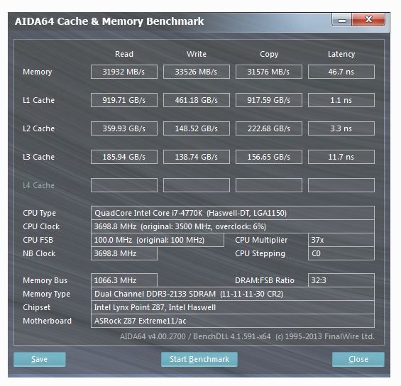Viewport: 401px width, 386px height.
Task: Click the empty L4 Cache copy field
Action: pyautogui.click(x=269, y=185)
